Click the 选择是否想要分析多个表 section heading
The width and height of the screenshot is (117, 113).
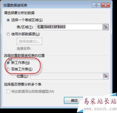pyautogui.click(x=23, y=84)
